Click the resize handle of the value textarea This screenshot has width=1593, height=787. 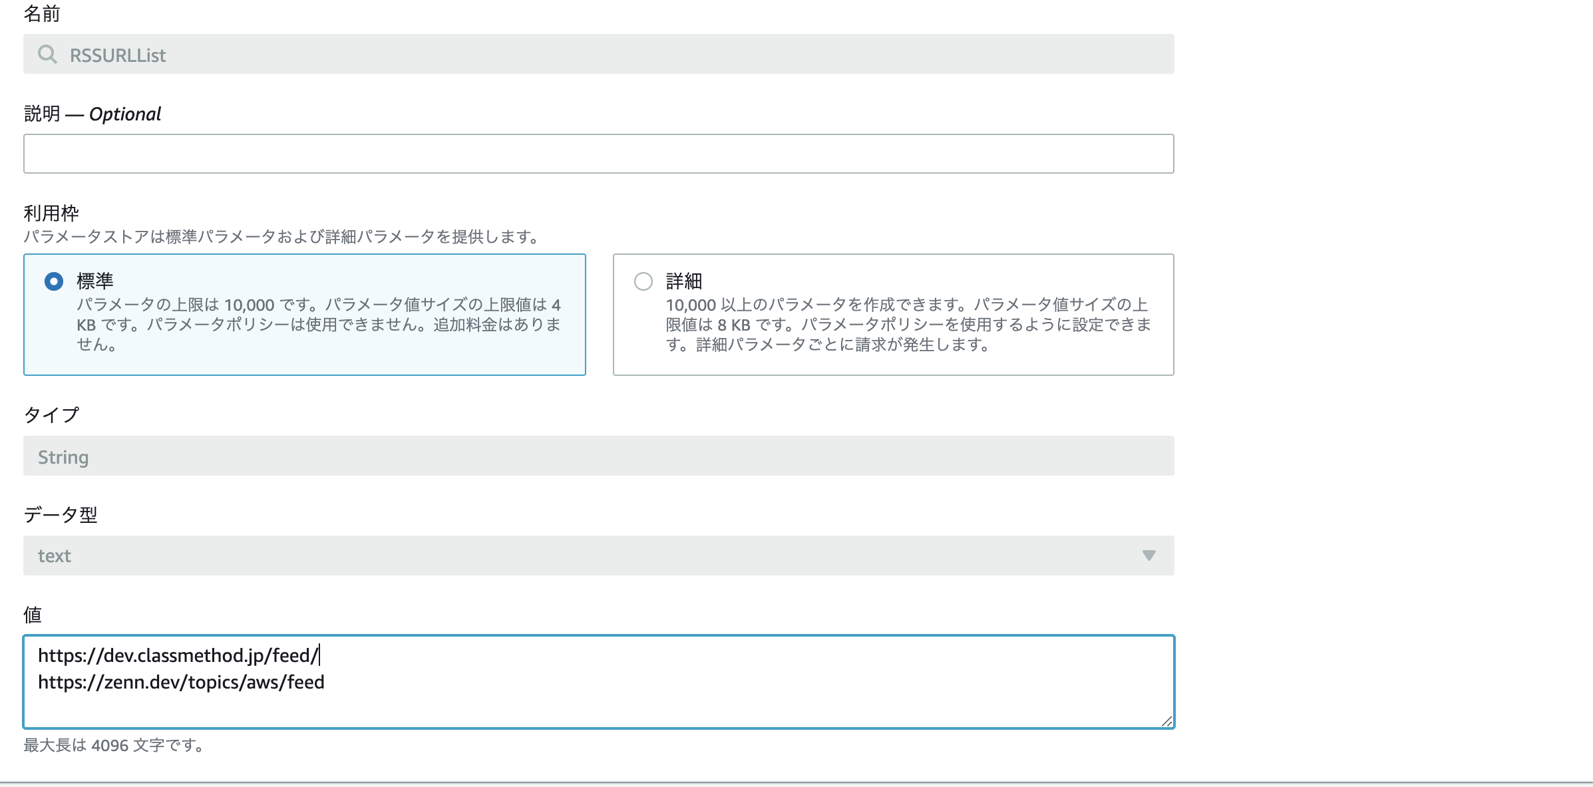point(1166,721)
